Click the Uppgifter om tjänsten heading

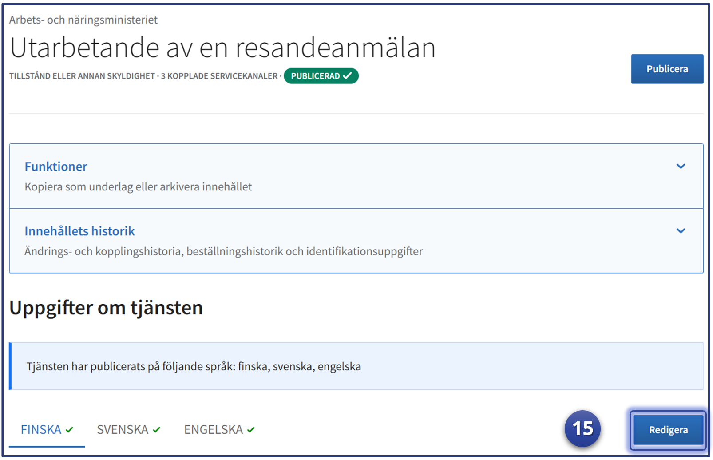coord(106,308)
